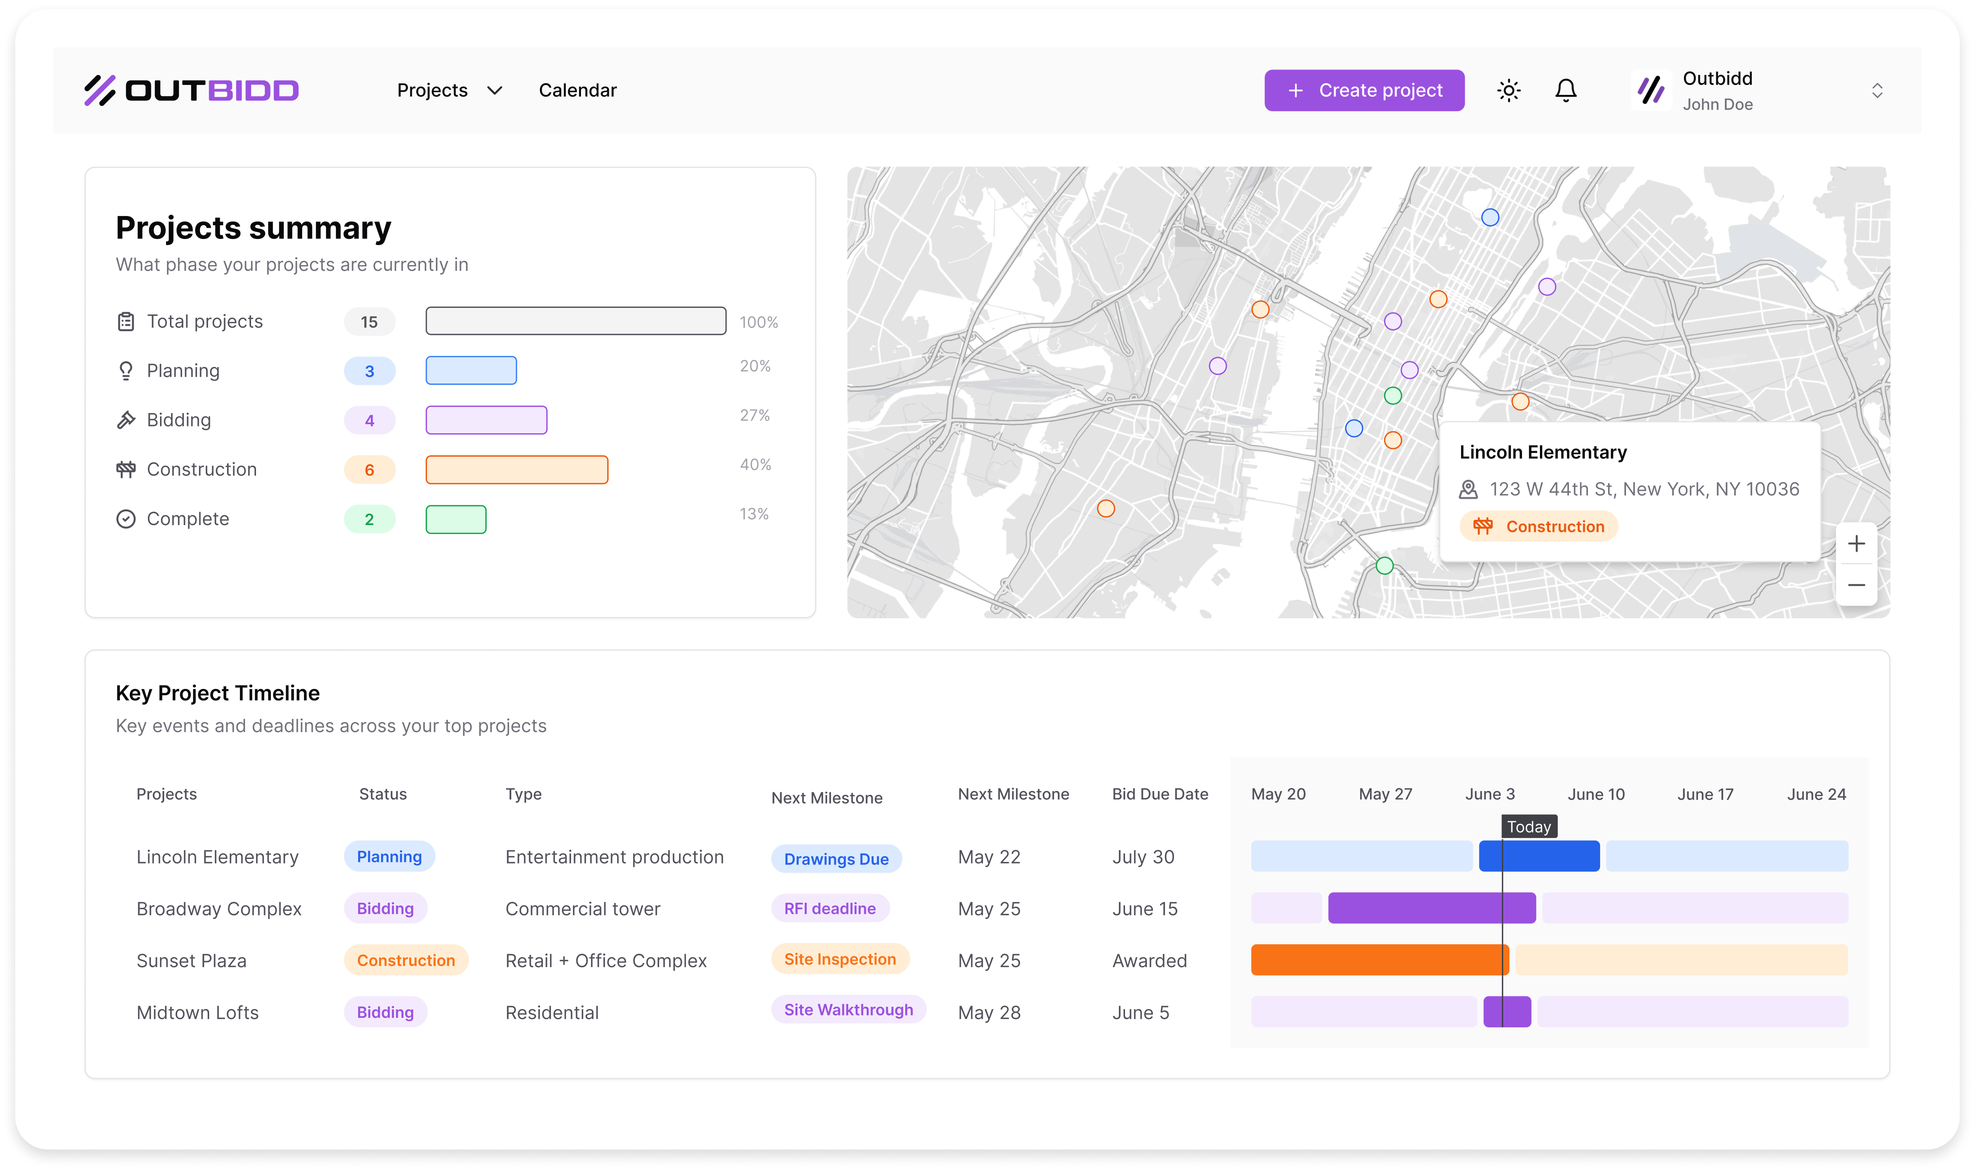Click the Total projects count badge 15
The image size is (1975, 1171).
[369, 322]
